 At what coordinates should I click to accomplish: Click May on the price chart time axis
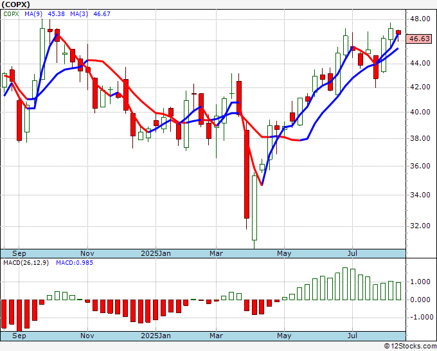284,253
